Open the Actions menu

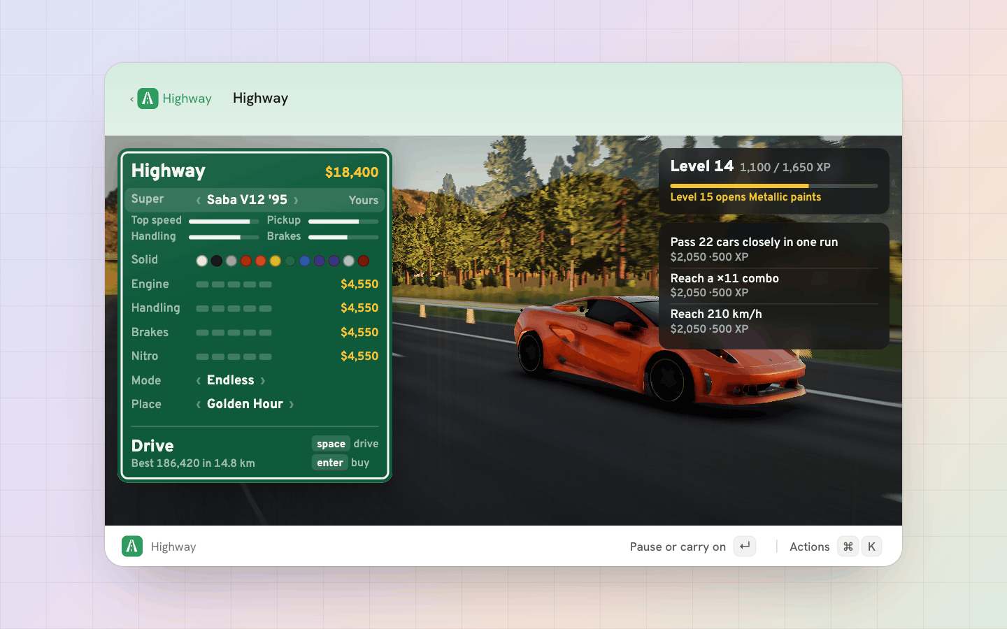pos(810,547)
